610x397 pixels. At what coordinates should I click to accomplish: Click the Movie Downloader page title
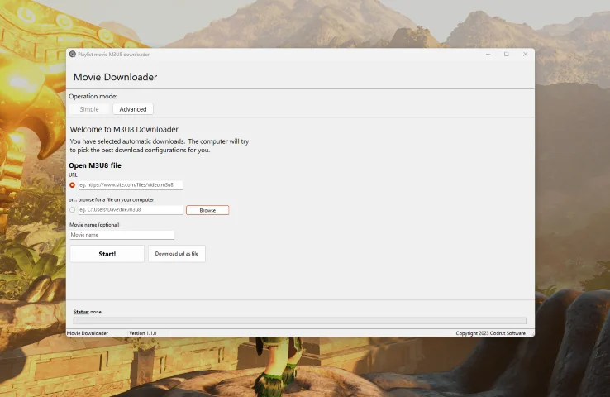tap(115, 77)
